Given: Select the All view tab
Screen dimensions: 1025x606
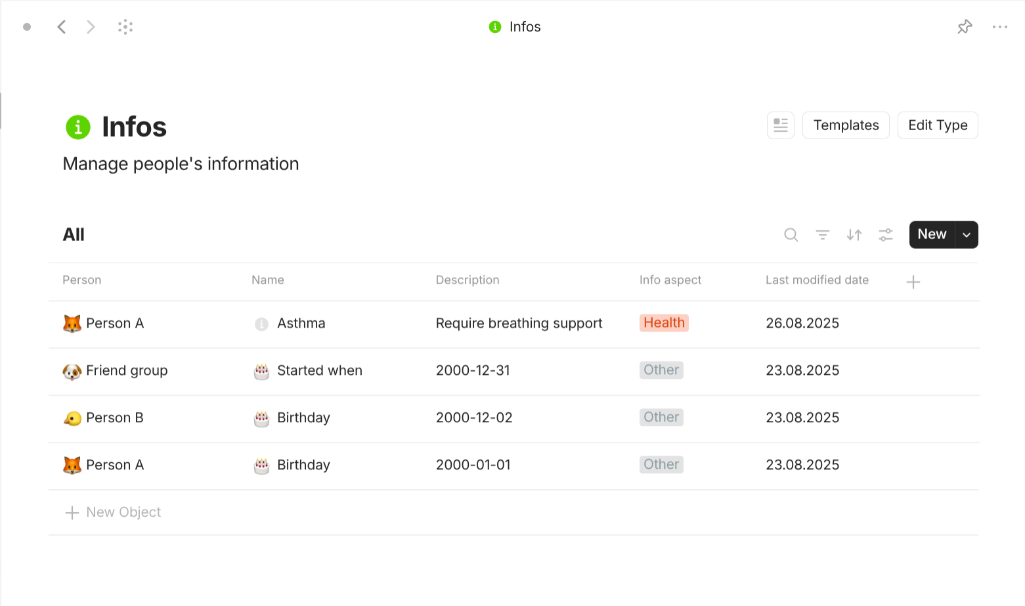Looking at the screenshot, I should click(x=73, y=234).
